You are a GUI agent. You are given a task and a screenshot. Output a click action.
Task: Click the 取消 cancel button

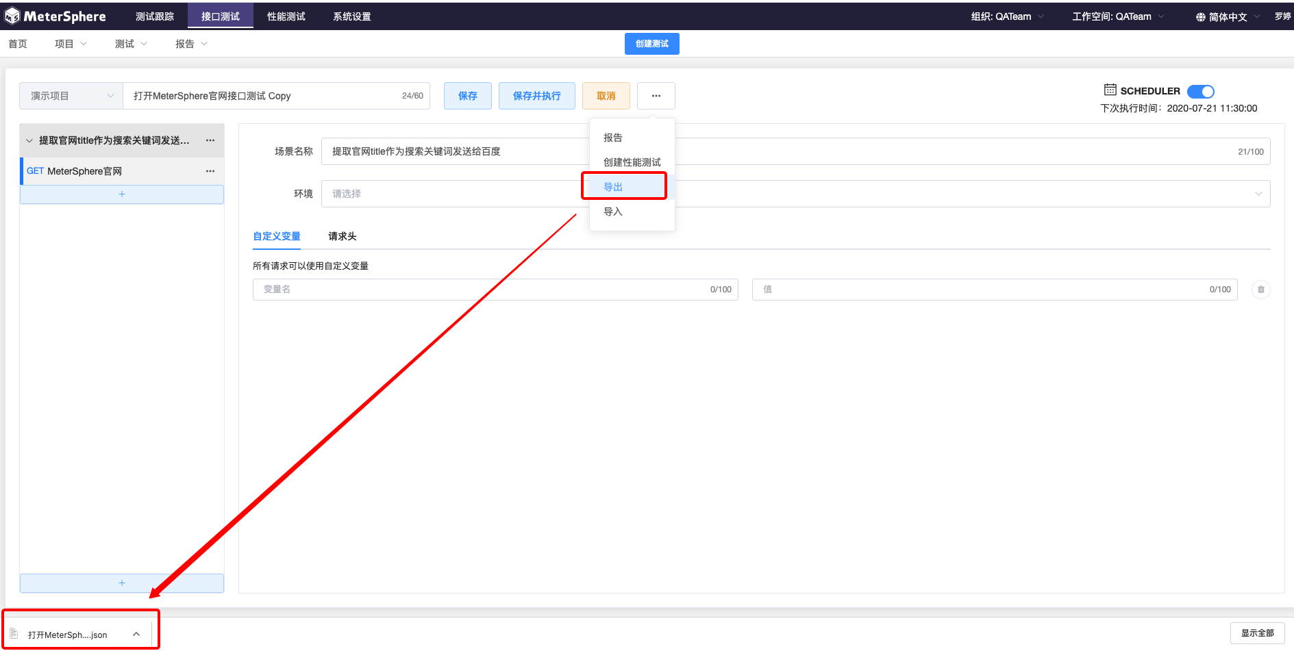606,96
